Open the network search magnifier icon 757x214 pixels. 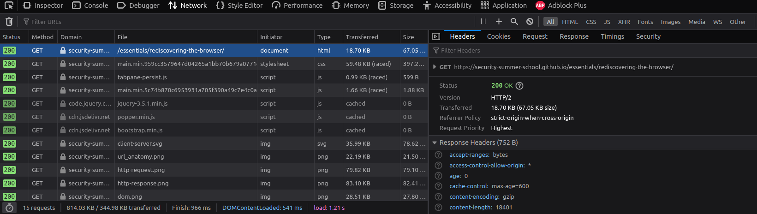(514, 22)
